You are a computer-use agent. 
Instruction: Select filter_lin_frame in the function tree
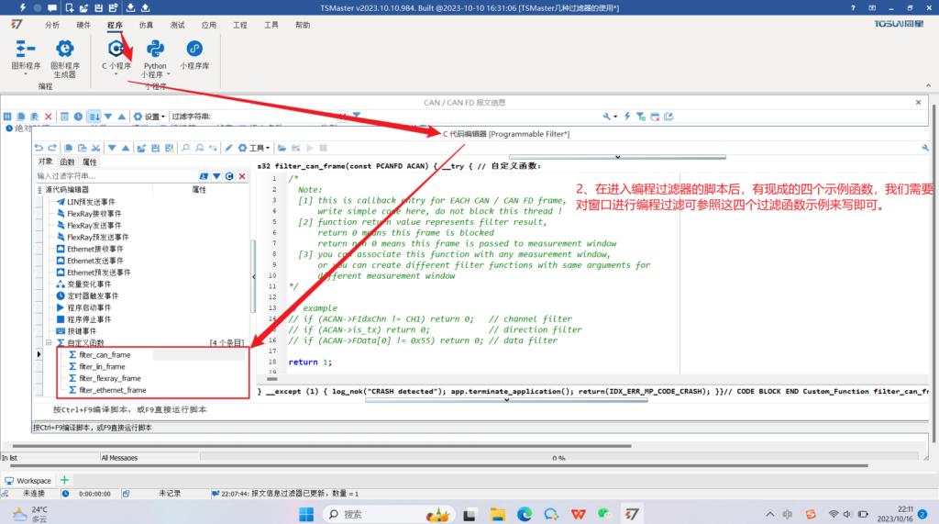click(102, 366)
